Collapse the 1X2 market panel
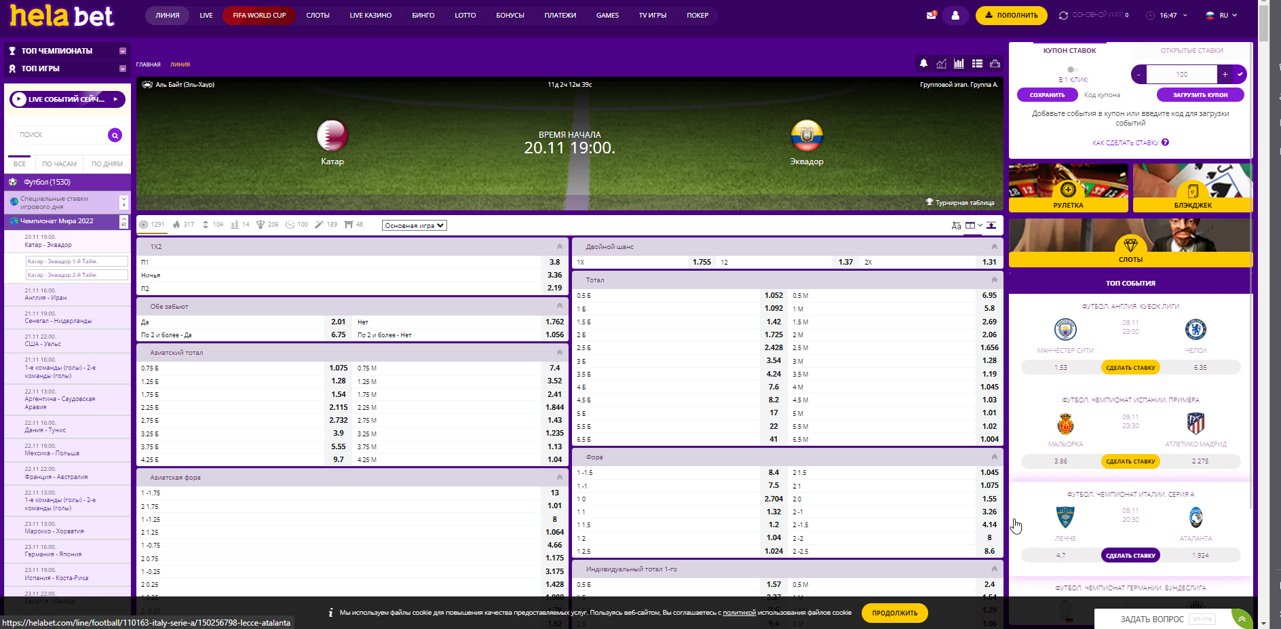This screenshot has height=629, width=1281. pyautogui.click(x=560, y=246)
